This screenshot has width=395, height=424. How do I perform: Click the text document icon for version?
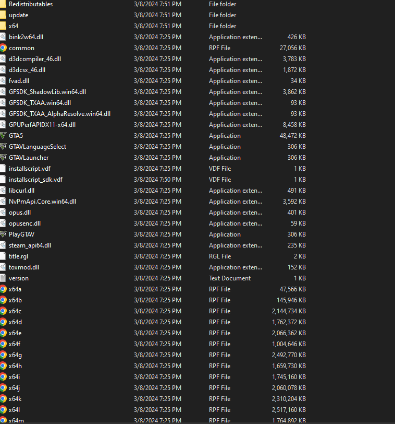point(3,278)
